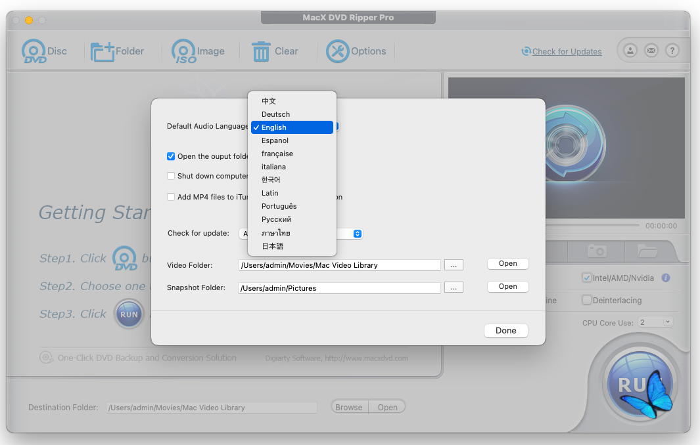Check Add MP4 files to iTunes option
Image resolution: width=700 pixels, height=445 pixels.
pos(170,197)
